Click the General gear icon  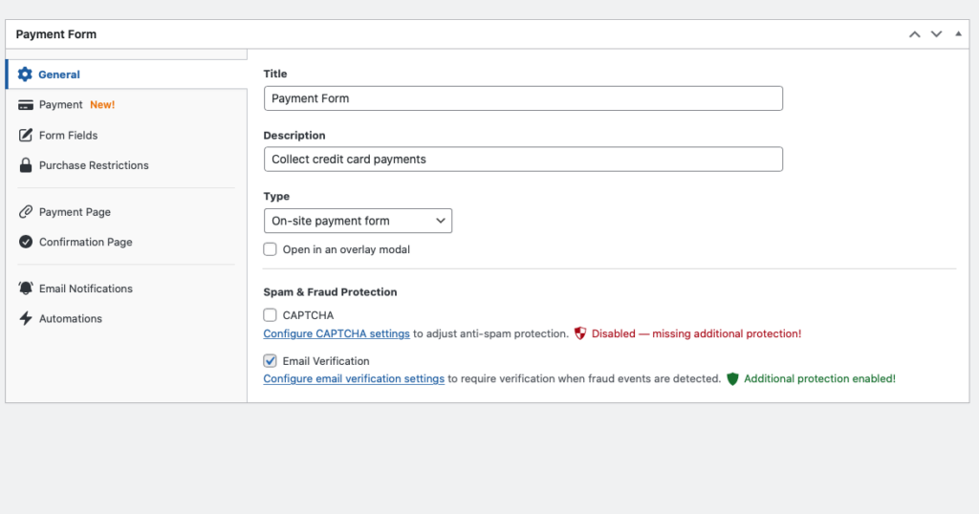point(25,75)
